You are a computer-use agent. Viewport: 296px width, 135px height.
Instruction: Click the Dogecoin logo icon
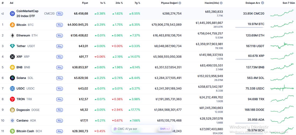[x=12, y=110]
